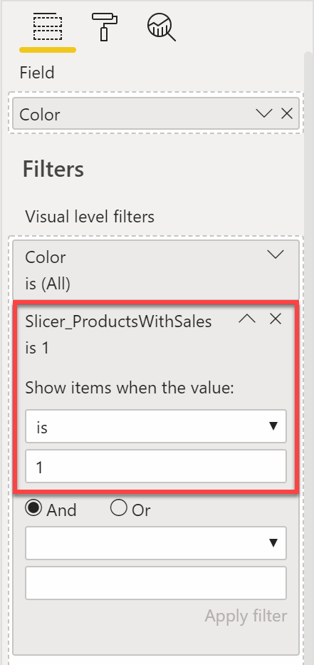Click the value input containing 1
314x665 pixels.
156,466
